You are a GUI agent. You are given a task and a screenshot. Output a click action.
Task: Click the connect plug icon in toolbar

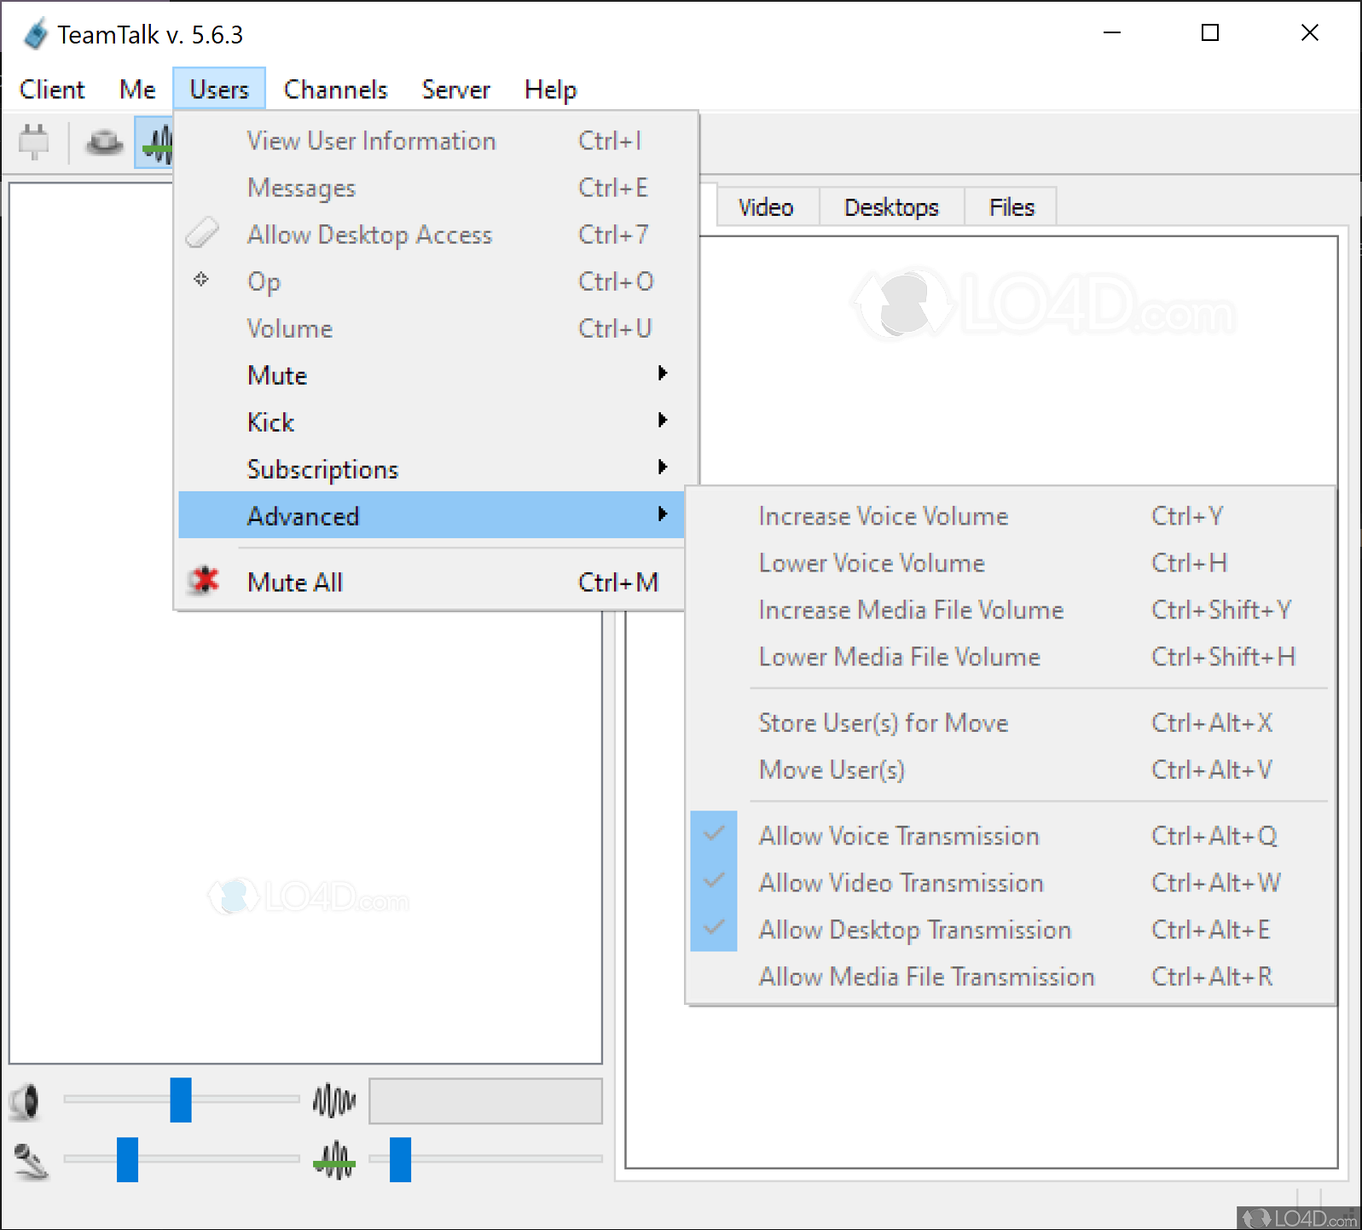tap(34, 142)
